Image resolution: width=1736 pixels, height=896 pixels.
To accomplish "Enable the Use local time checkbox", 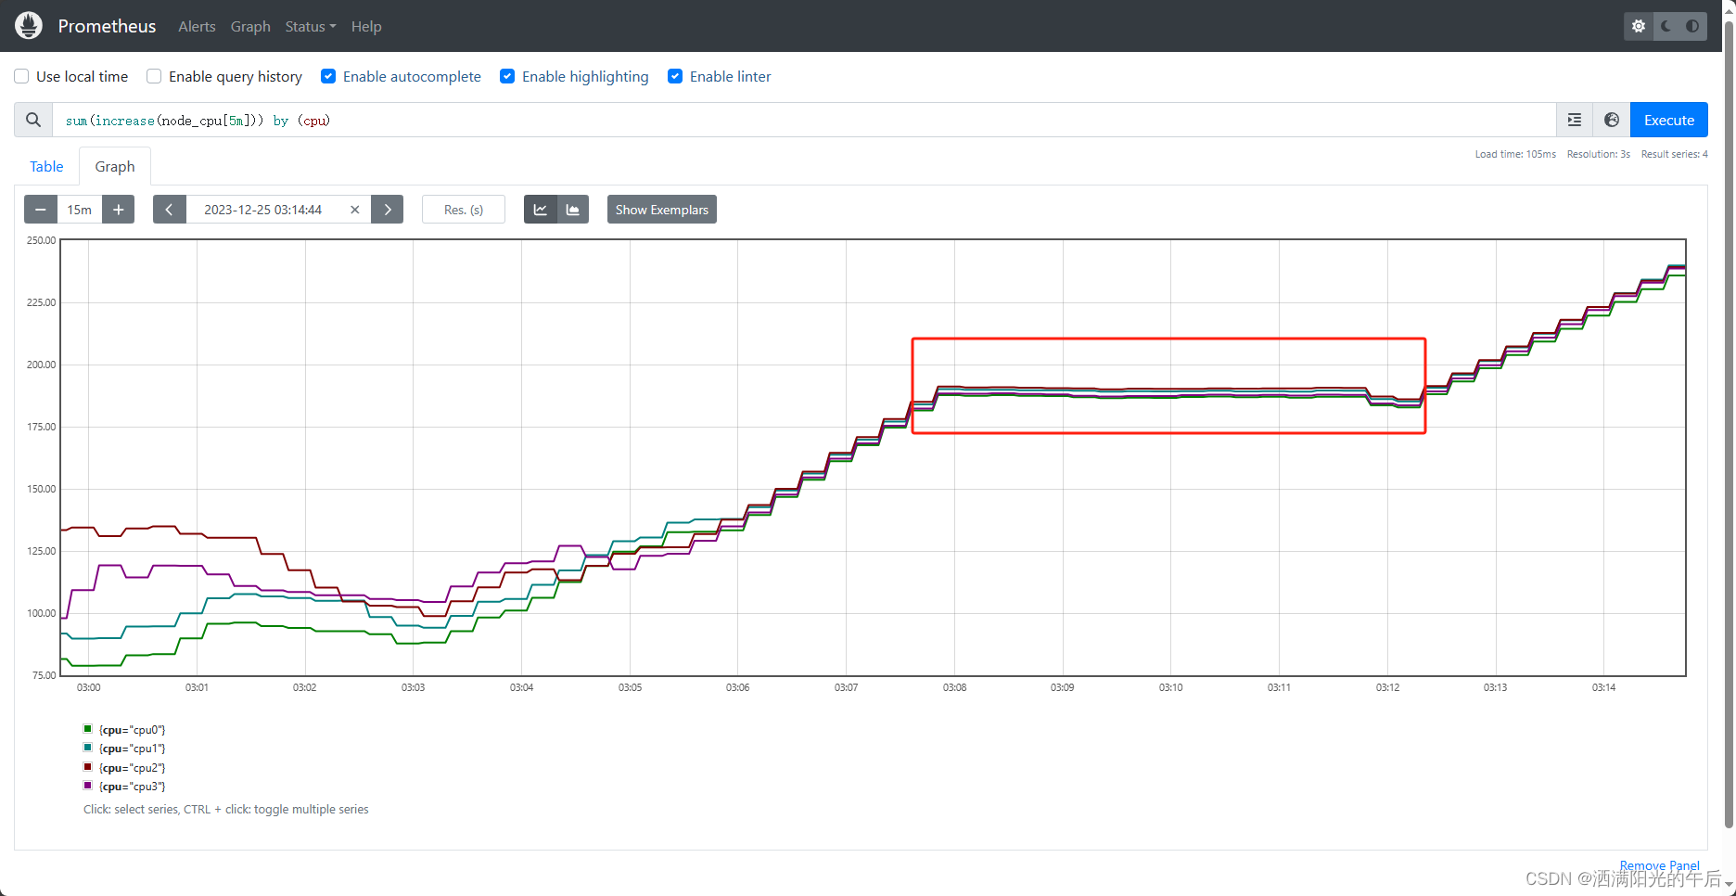I will [20, 76].
